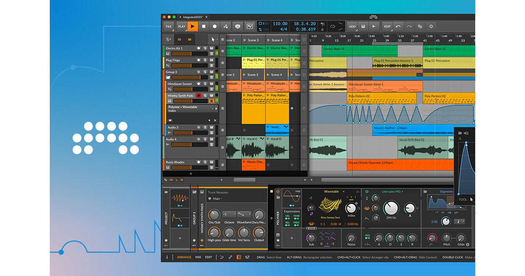525x276 pixels.
Task: Click the Electro Kit 1 volume slider
Action: 189,54
